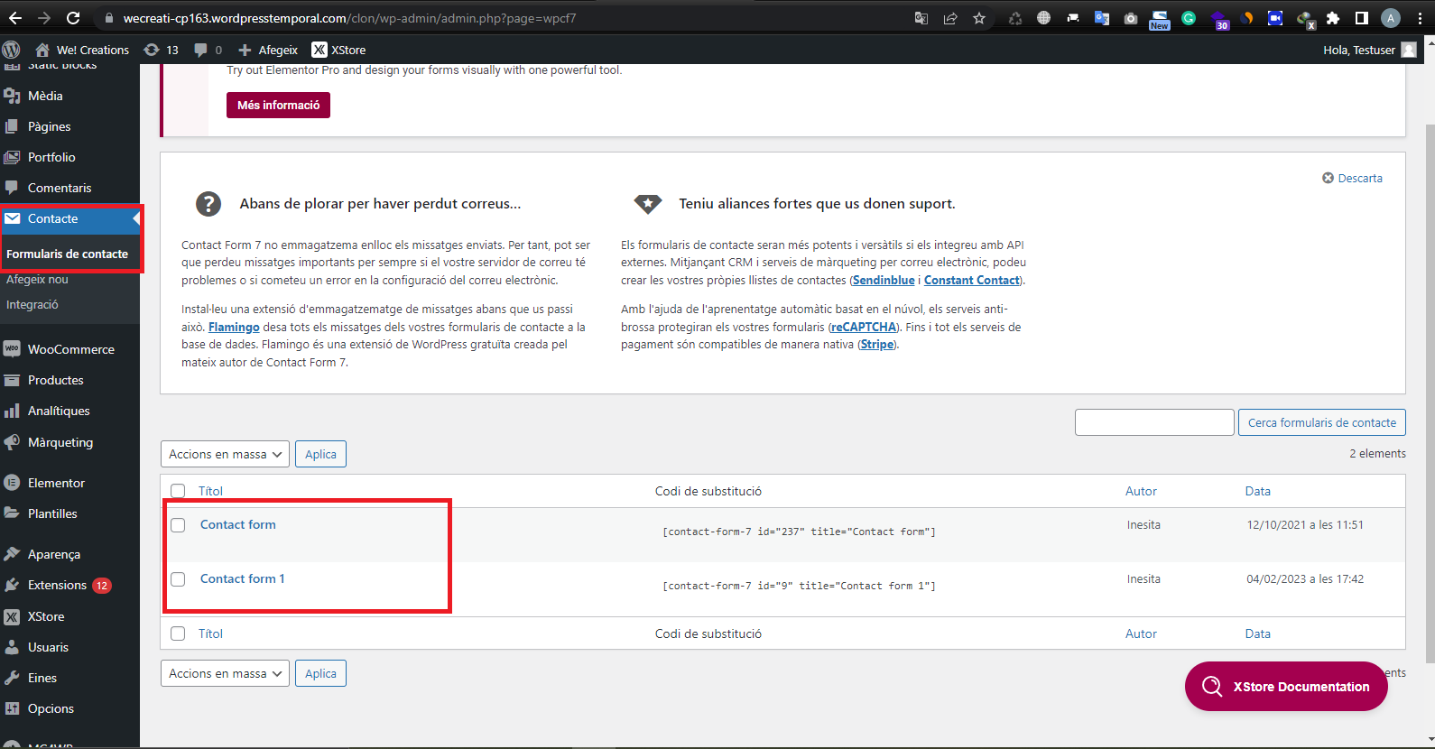Click the Més informació button
1435x749 pixels.
click(x=278, y=105)
